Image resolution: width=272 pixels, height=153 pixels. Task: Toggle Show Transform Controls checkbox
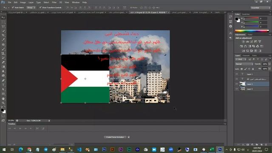40,8
